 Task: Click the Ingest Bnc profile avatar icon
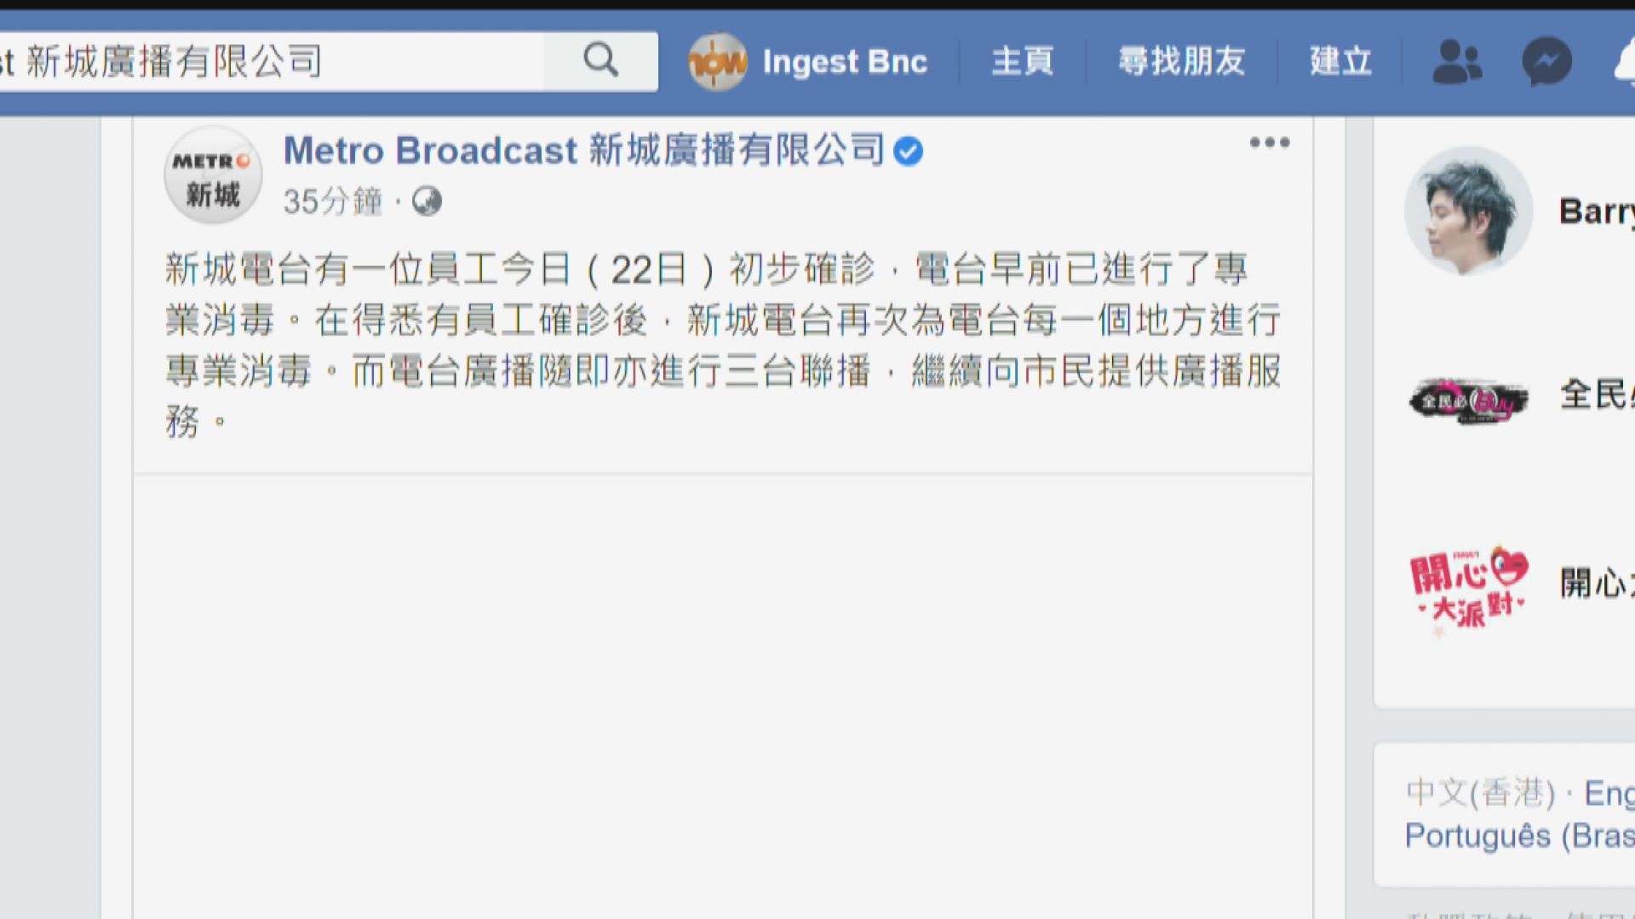[x=718, y=61]
